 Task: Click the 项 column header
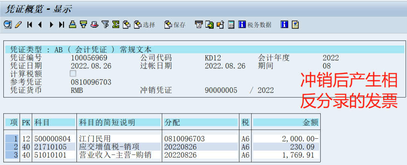(12, 123)
